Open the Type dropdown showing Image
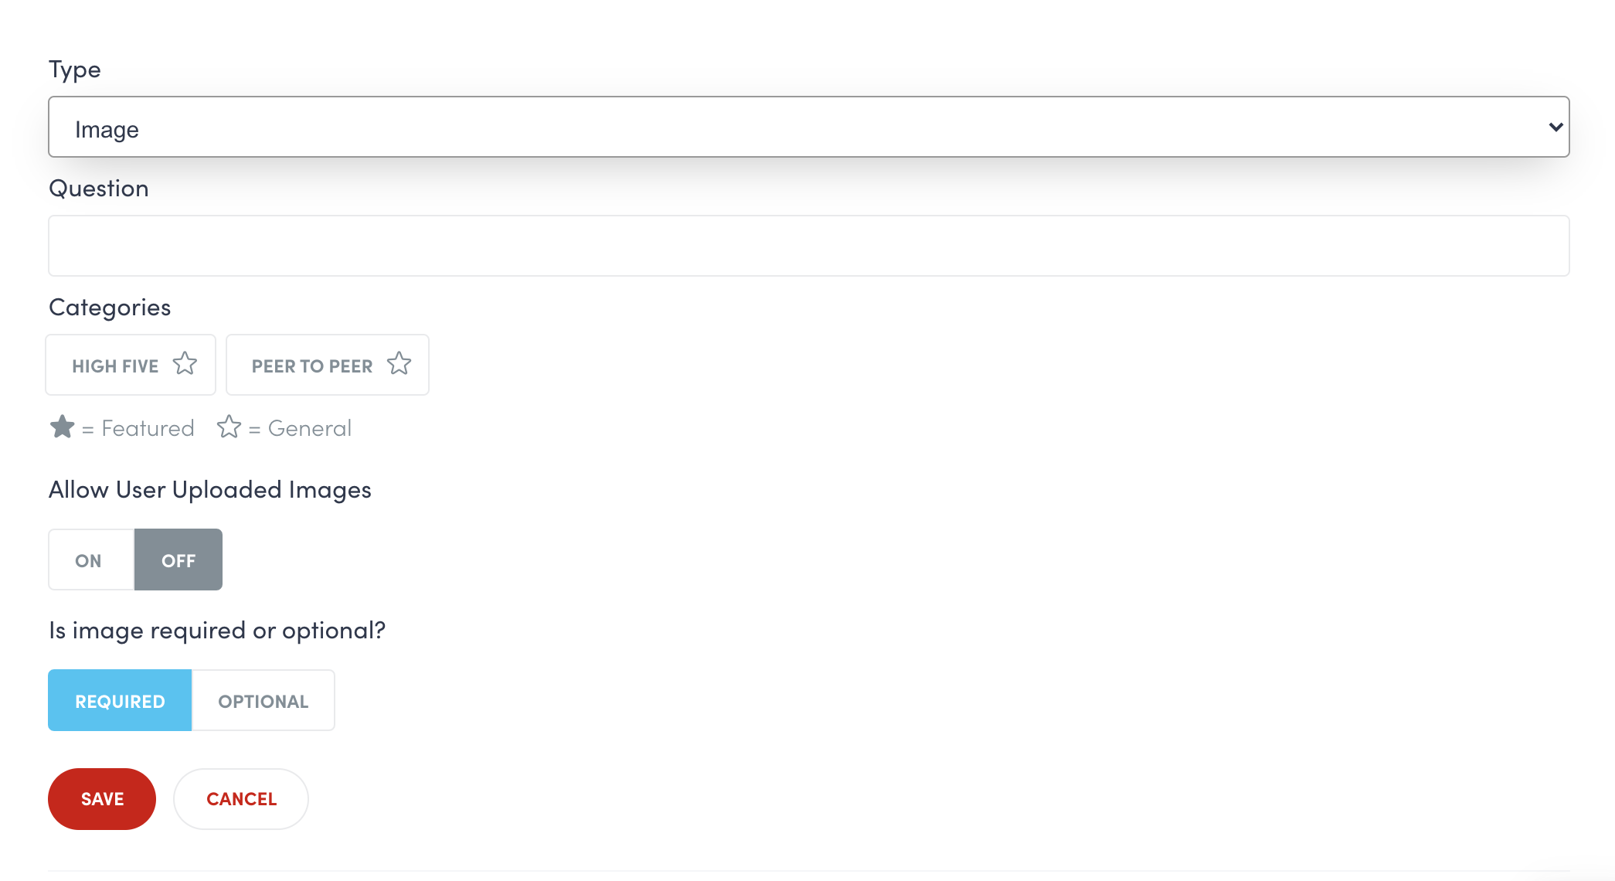Image resolution: width=1615 pixels, height=881 pixels. tap(807, 128)
